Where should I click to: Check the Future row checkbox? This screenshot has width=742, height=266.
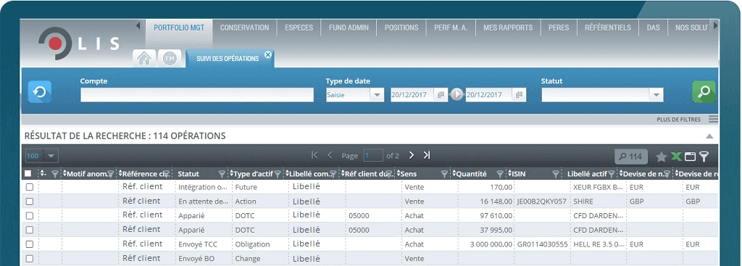tap(29, 188)
